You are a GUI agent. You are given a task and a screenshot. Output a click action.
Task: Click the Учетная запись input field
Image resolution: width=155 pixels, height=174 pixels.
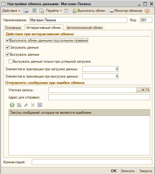click(x=92, y=90)
